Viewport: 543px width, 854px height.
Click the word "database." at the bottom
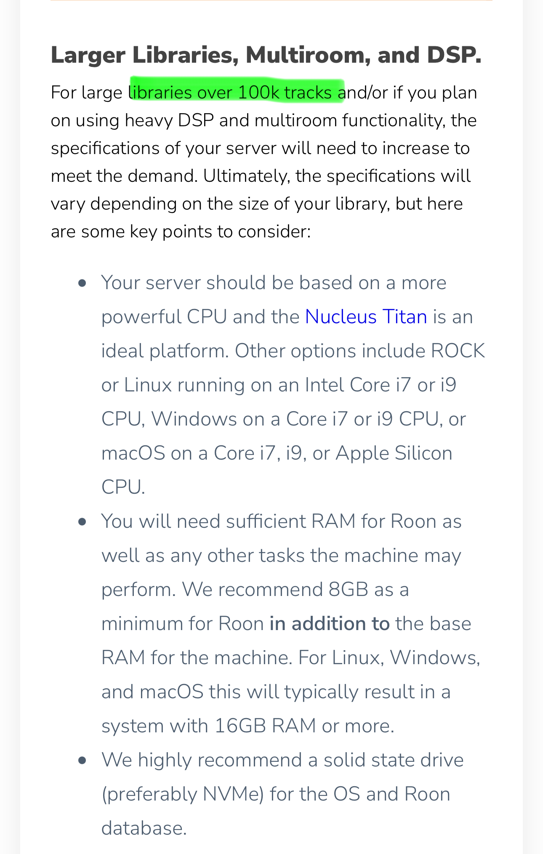click(x=144, y=828)
